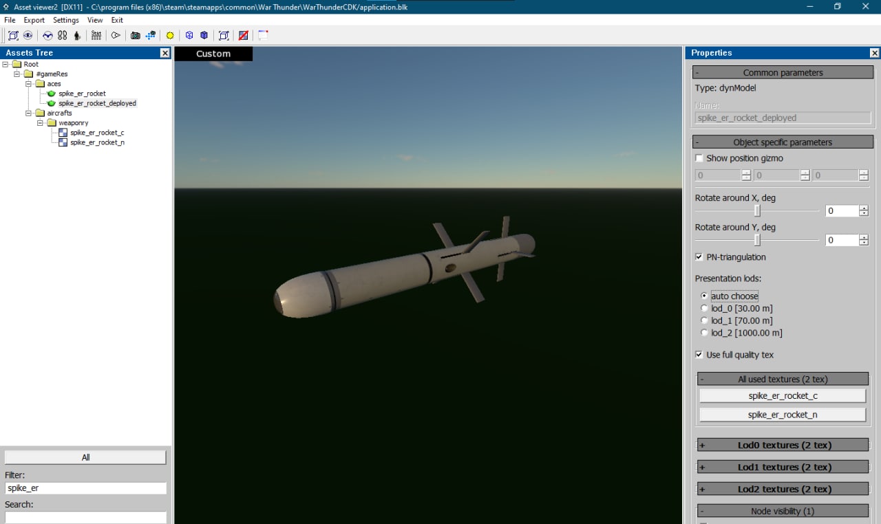Image resolution: width=881 pixels, height=524 pixels.
Task: Uncheck PN-triangulation checkbox
Action: pyautogui.click(x=699, y=257)
